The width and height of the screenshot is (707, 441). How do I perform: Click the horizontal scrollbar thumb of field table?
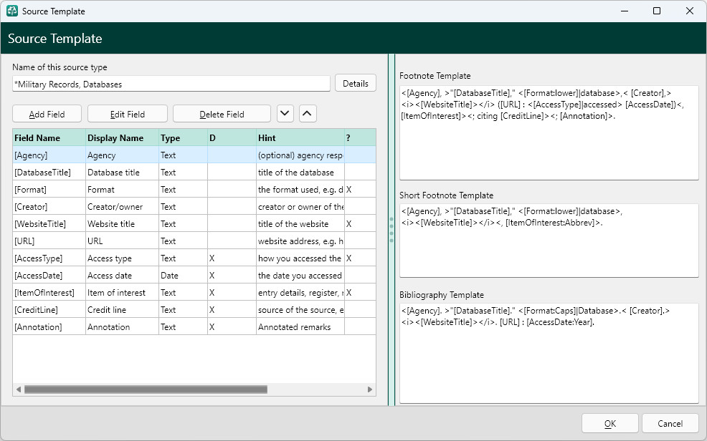coord(146,389)
